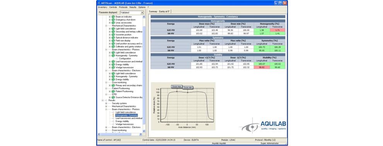This screenshot has width=383, height=146.
Task: Select the Gantry at 0° tab
Action: point(164,12)
